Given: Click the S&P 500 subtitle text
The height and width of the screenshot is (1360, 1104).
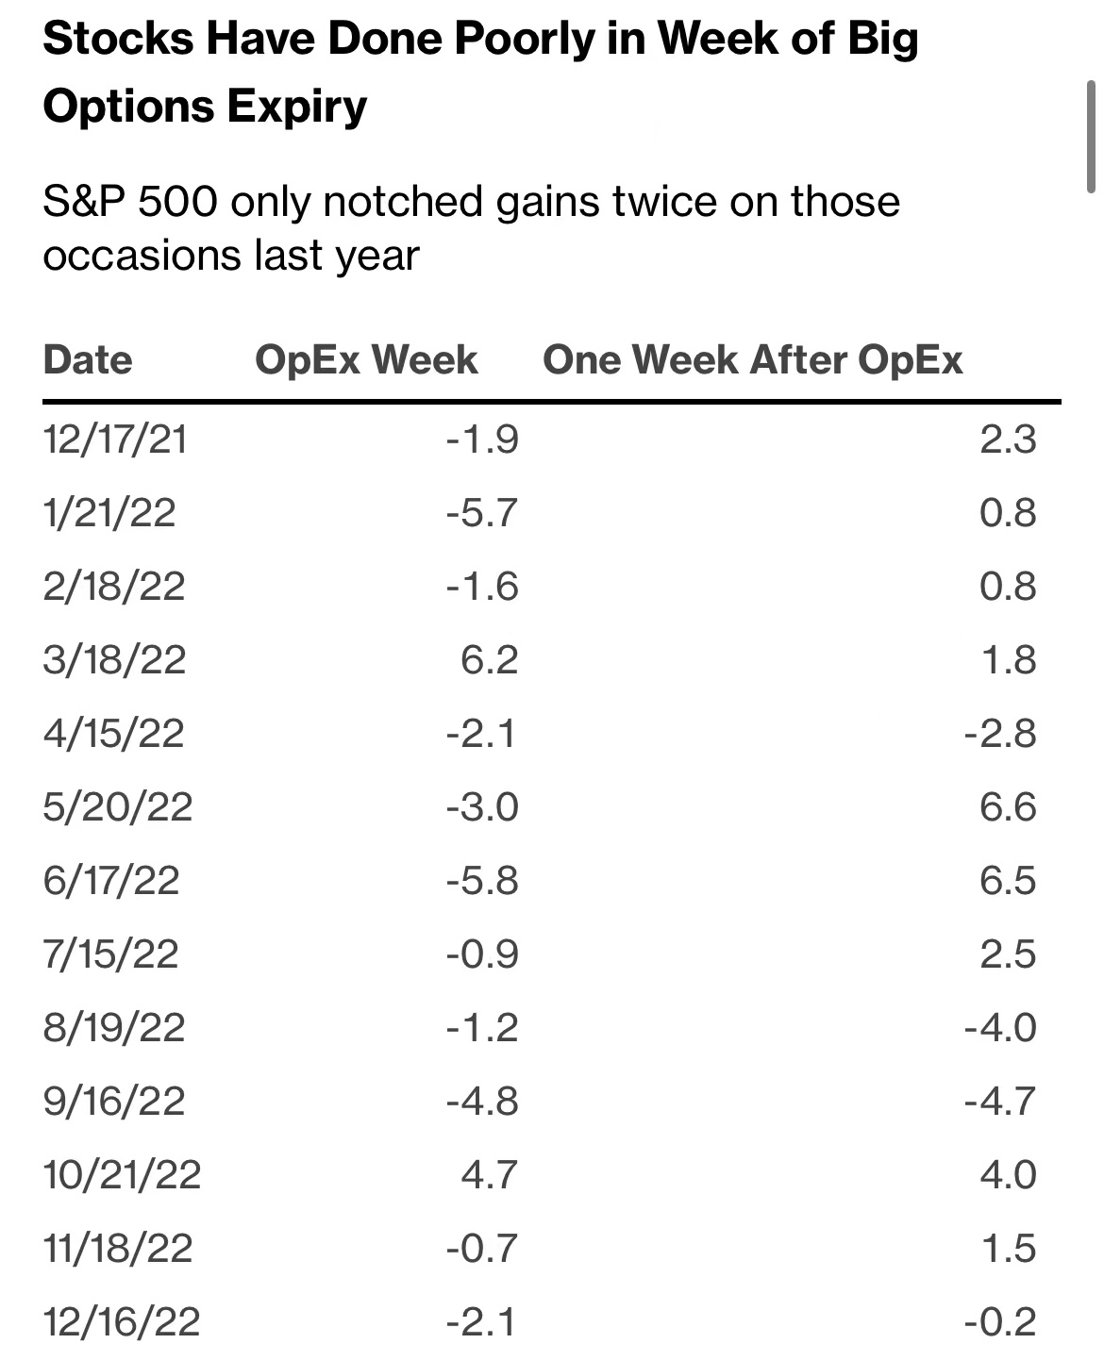Looking at the screenshot, I should coord(471,228).
